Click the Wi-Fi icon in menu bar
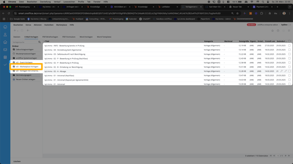Image resolution: width=293 pixels, height=164 pixels. (252, 2)
